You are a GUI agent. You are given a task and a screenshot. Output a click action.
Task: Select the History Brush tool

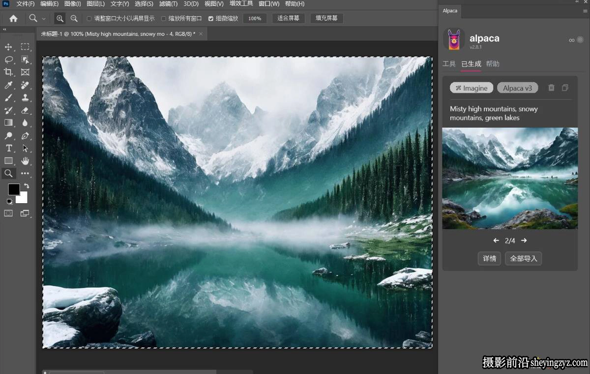[x=8, y=110]
